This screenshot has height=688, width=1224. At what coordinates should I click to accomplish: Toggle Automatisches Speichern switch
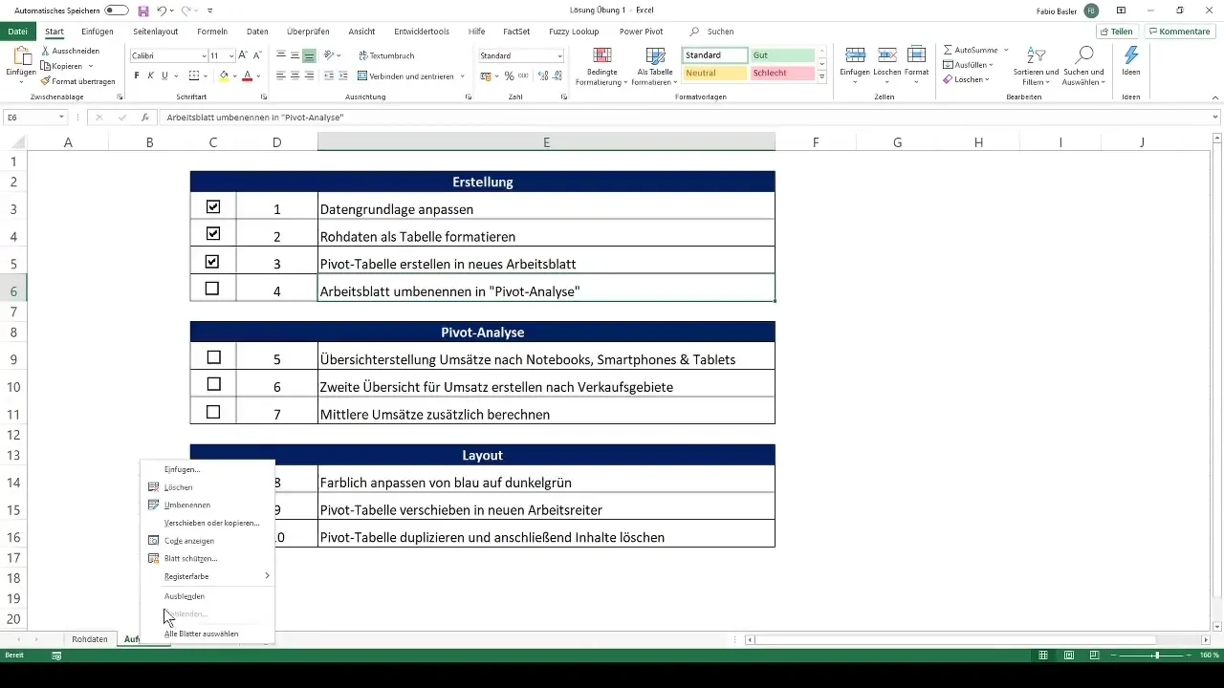point(117,11)
